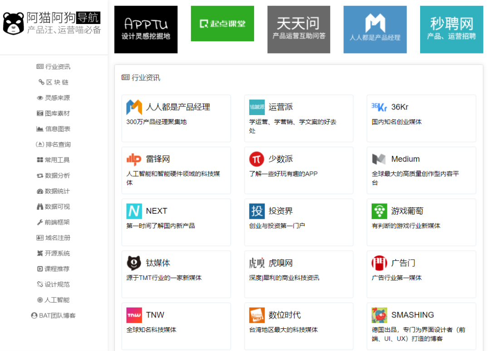Open the 游戏葡萄 title link
Image resolution: width=490 pixels, height=351 pixels.
407,211
